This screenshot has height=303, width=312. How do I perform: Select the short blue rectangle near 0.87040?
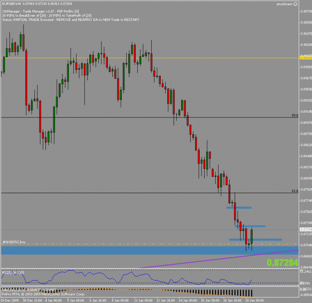coord(256,240)
